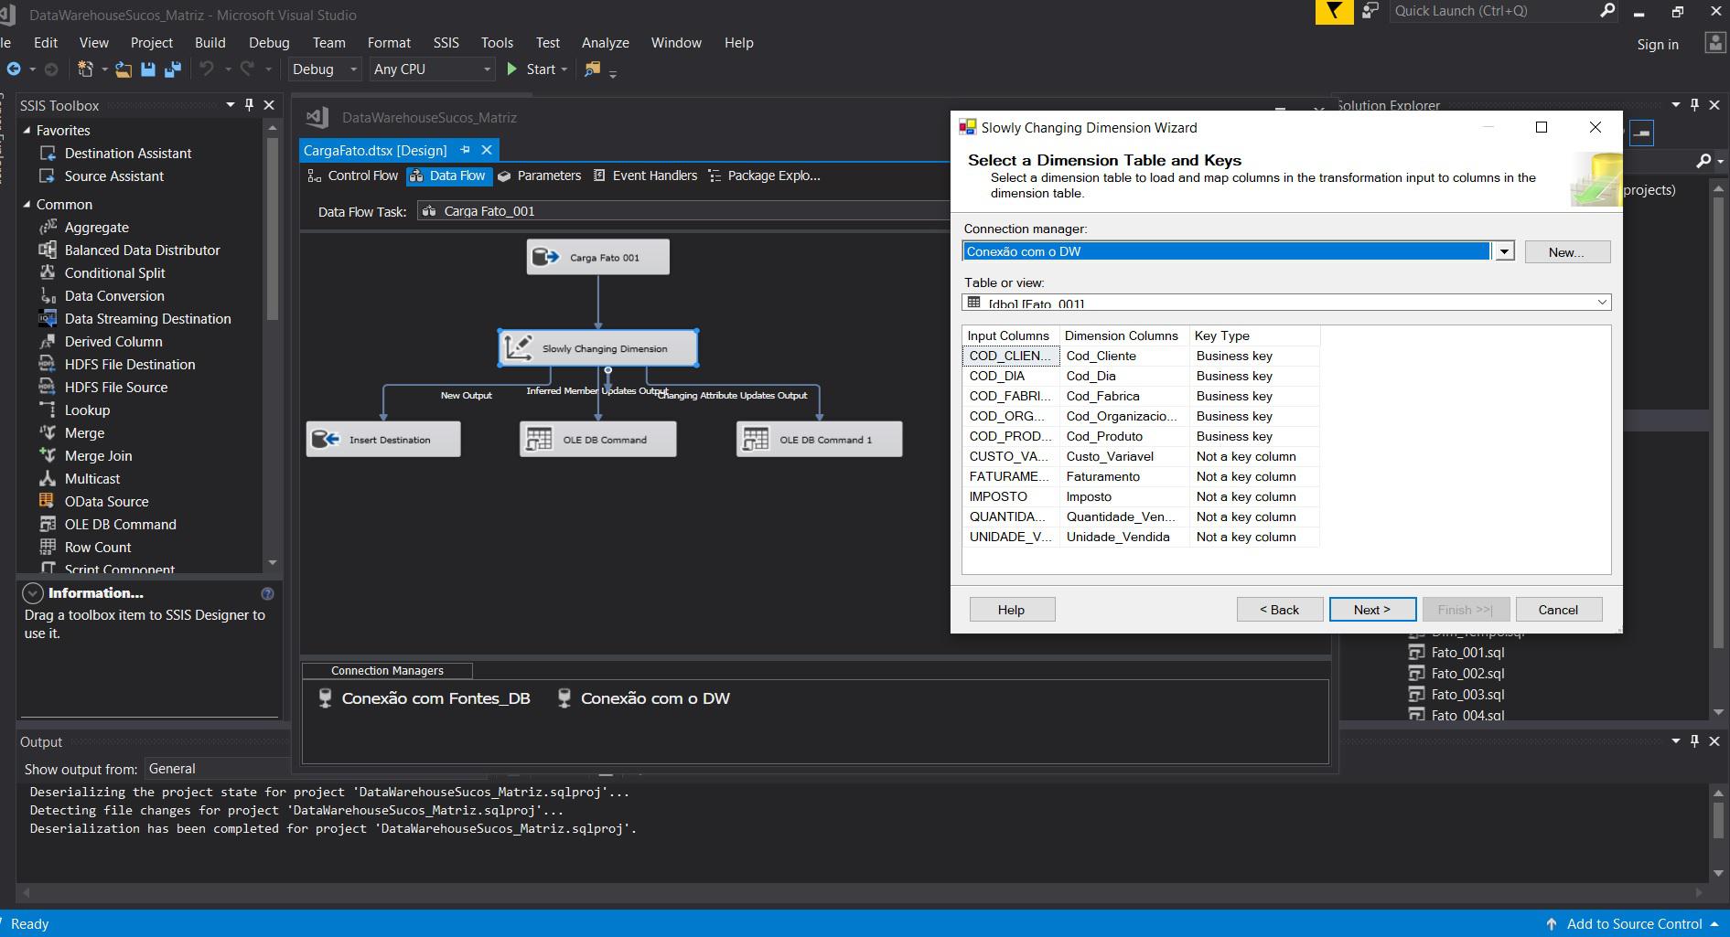Open the Table or view dropdown

(x=1602, y=303)
